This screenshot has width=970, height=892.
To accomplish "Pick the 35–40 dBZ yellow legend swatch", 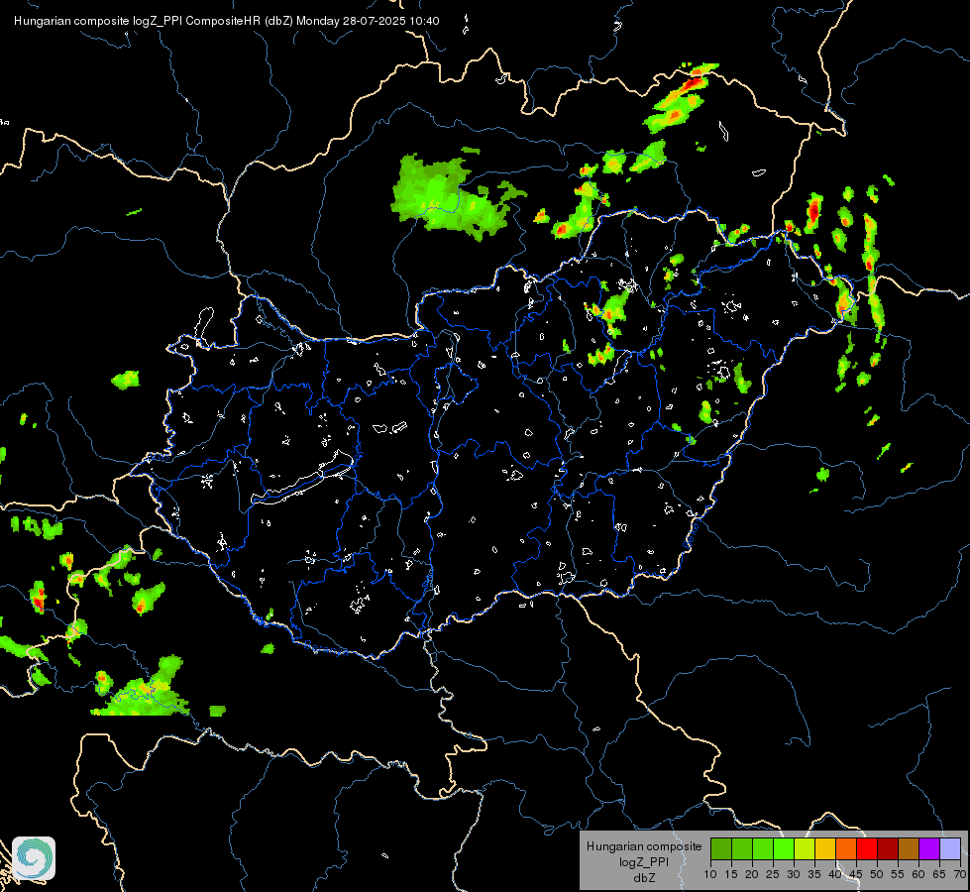I will tap(825, 848).
